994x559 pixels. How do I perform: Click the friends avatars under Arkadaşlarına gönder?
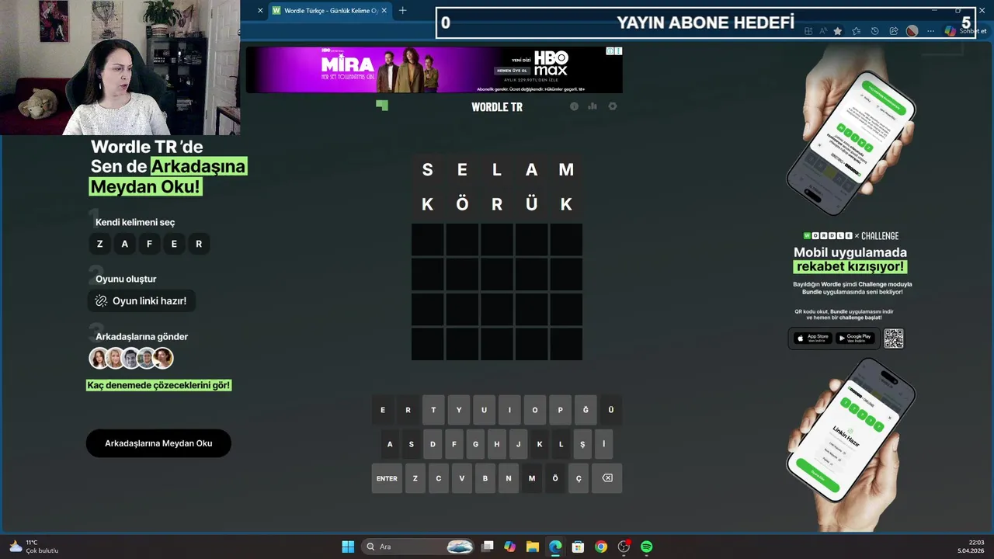(x=130, y=358)
